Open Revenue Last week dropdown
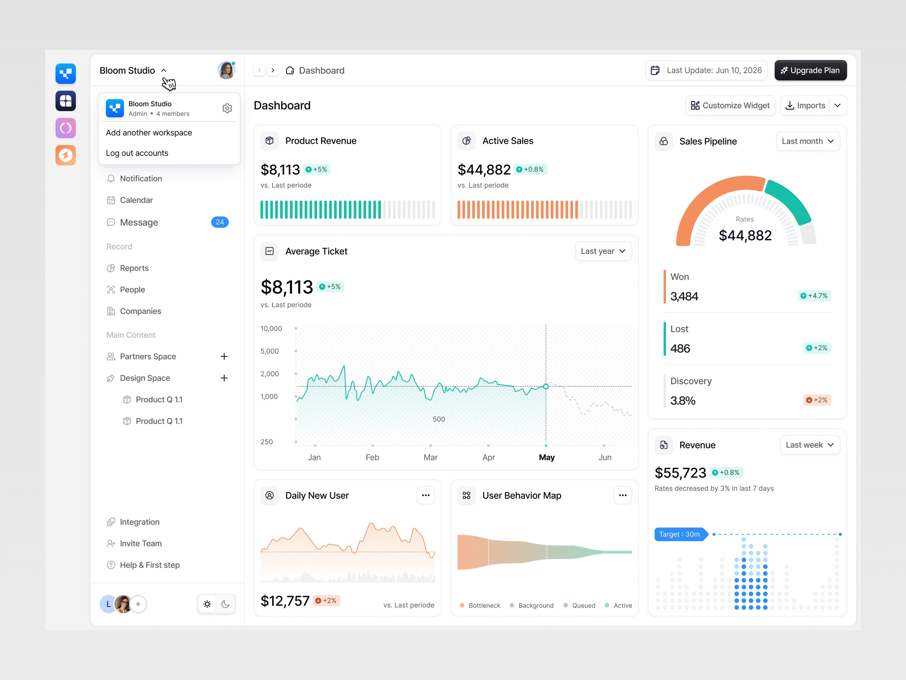 point(810,445)
